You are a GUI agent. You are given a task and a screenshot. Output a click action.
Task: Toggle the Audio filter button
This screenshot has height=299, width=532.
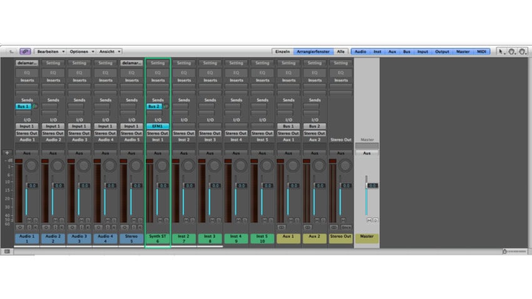point(360,51)
